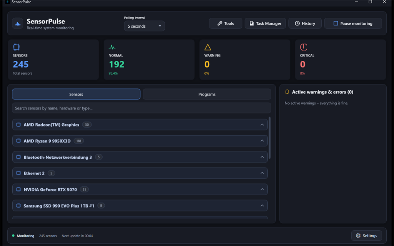This screenshot has width=394, height=246.
Task: Click the 8 badge on Samsung SSD
Action: [101, 206]
